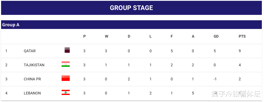Click the China PR flag icon
The width and height of the screenshot is (264, 102).
pyautogui.click(x=66, y=78)
